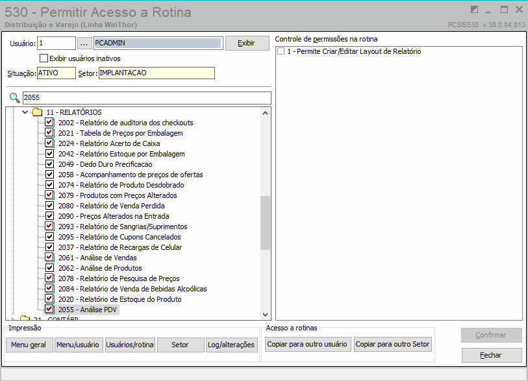The width and height of the screenshot is (528, 381).
Task: Toggle checkbox for 2084 Relatório de Venda de Bebidas Alcoólicas
Action: tap(49, 289)
